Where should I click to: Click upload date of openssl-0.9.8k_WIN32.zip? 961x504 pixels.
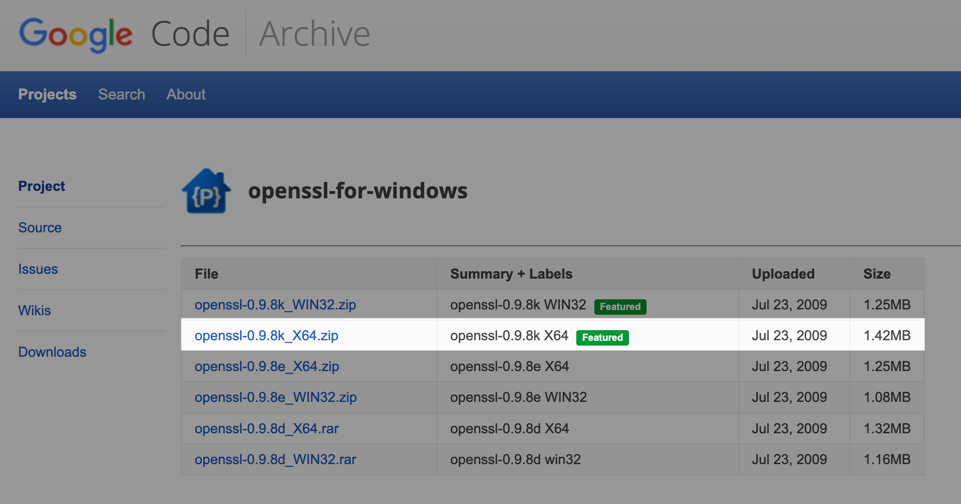click(790, 305)
